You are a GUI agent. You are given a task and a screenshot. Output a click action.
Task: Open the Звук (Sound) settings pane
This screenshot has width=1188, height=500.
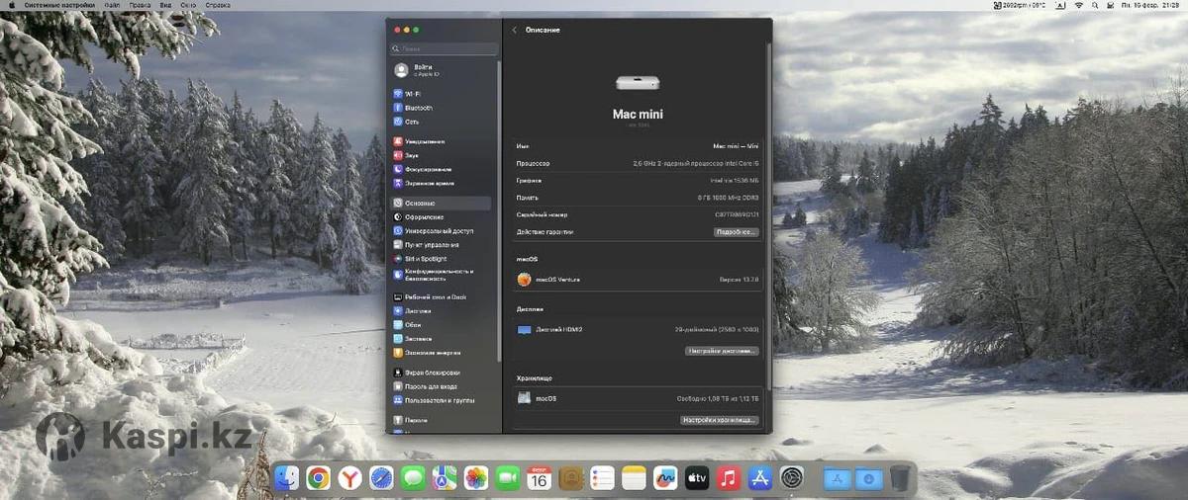412,155
